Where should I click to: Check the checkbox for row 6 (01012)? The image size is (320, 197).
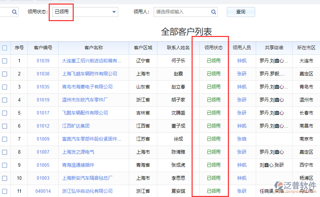[5, 126]
